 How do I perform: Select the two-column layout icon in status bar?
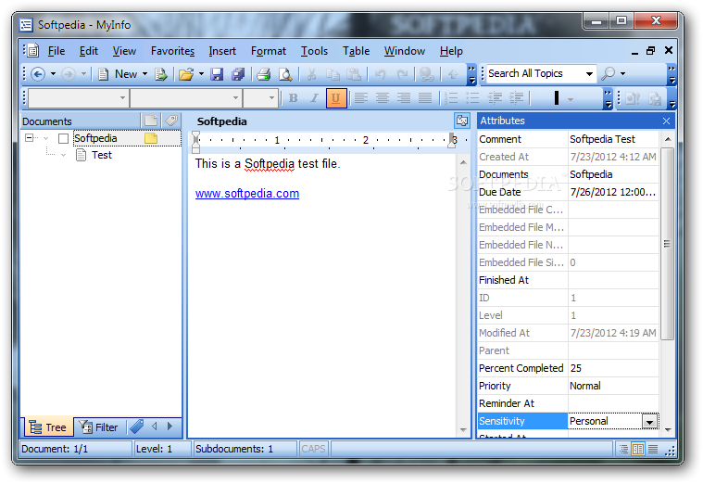tap(638, 449)
